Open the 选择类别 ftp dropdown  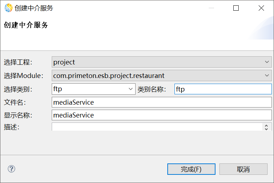pyautogui.click(x=93, y=89)
